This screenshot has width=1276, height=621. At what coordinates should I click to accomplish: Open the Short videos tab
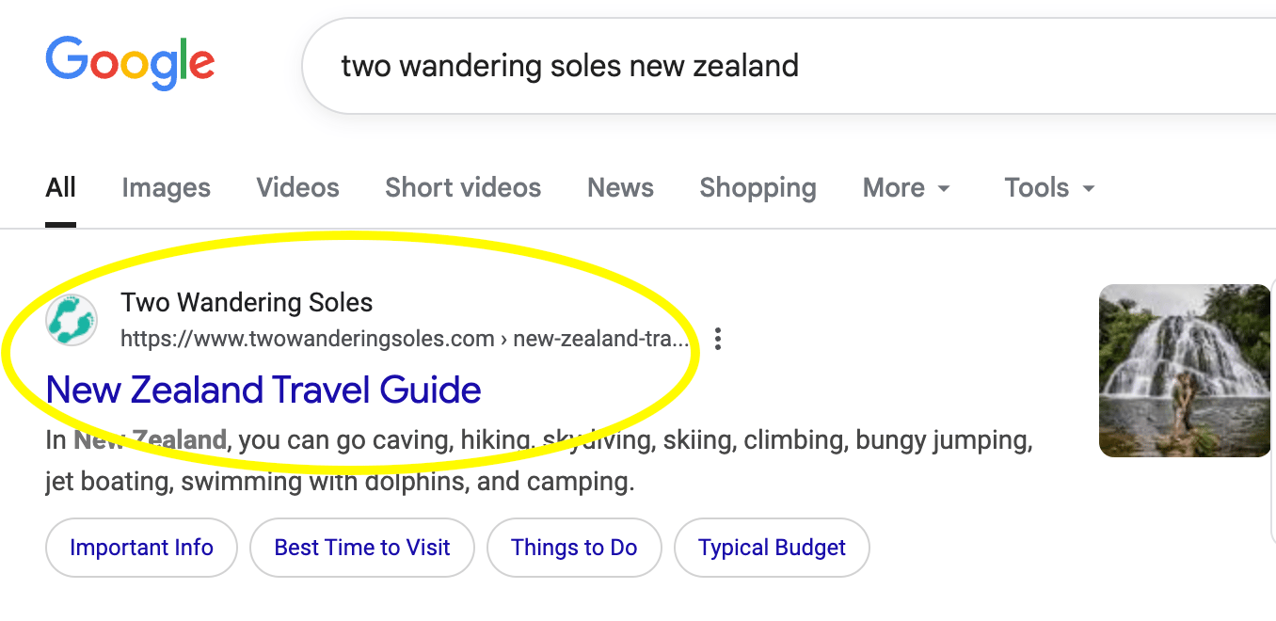[463, 188]
